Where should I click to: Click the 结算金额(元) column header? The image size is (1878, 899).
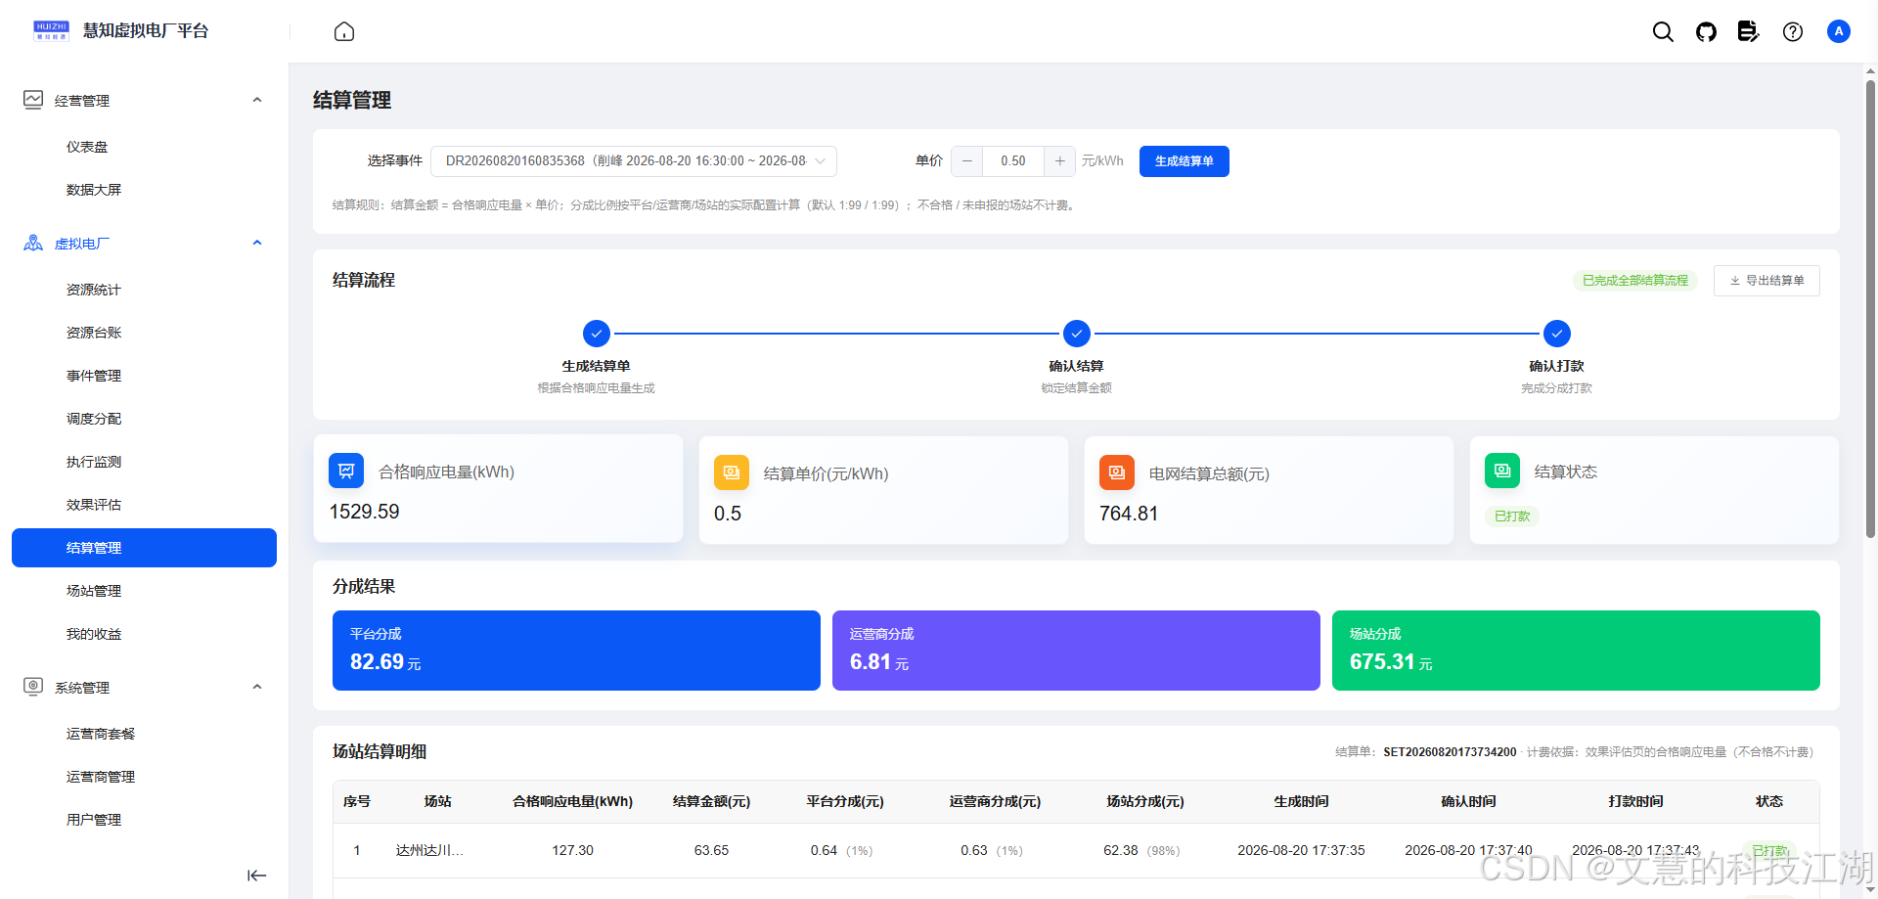711,801
